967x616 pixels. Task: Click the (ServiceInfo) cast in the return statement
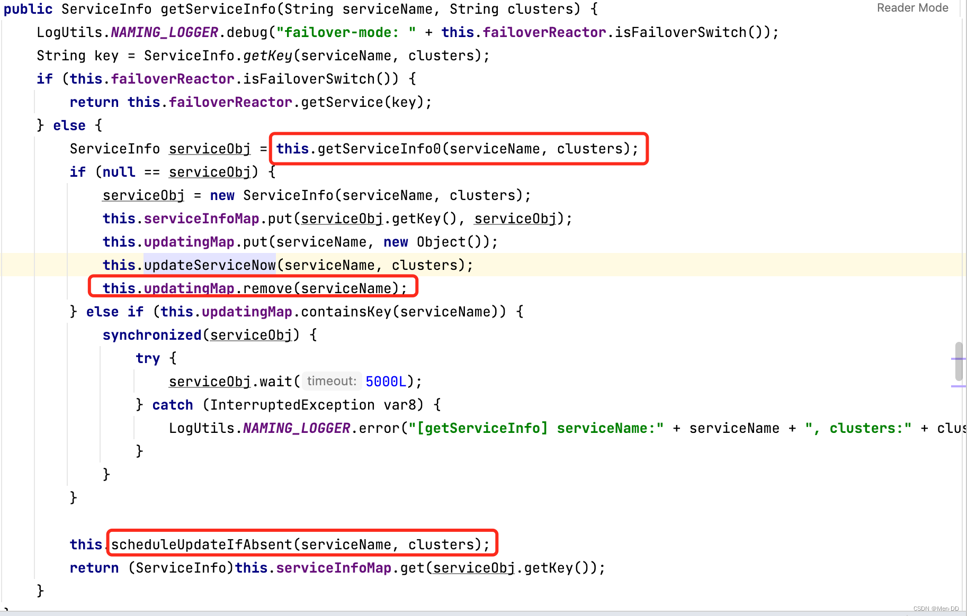181,568
